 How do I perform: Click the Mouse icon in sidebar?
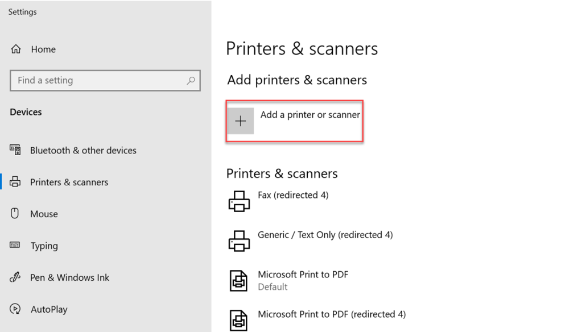[x=15, y=214]
